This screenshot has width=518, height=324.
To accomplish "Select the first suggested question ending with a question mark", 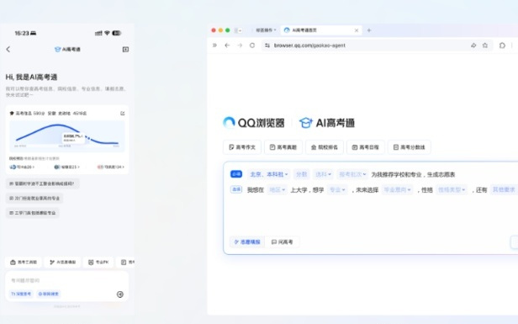I will [42, 183].
